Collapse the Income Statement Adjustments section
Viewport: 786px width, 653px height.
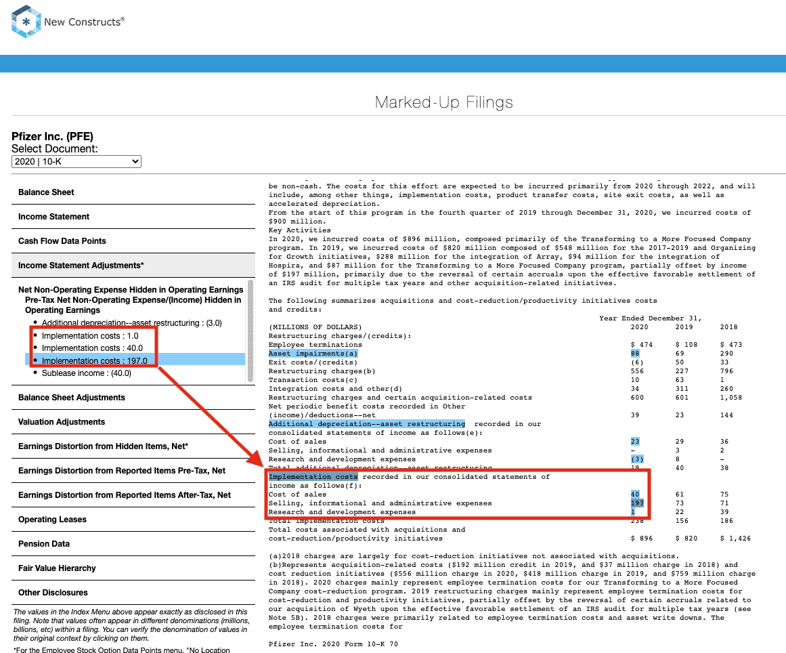(133, 266)
